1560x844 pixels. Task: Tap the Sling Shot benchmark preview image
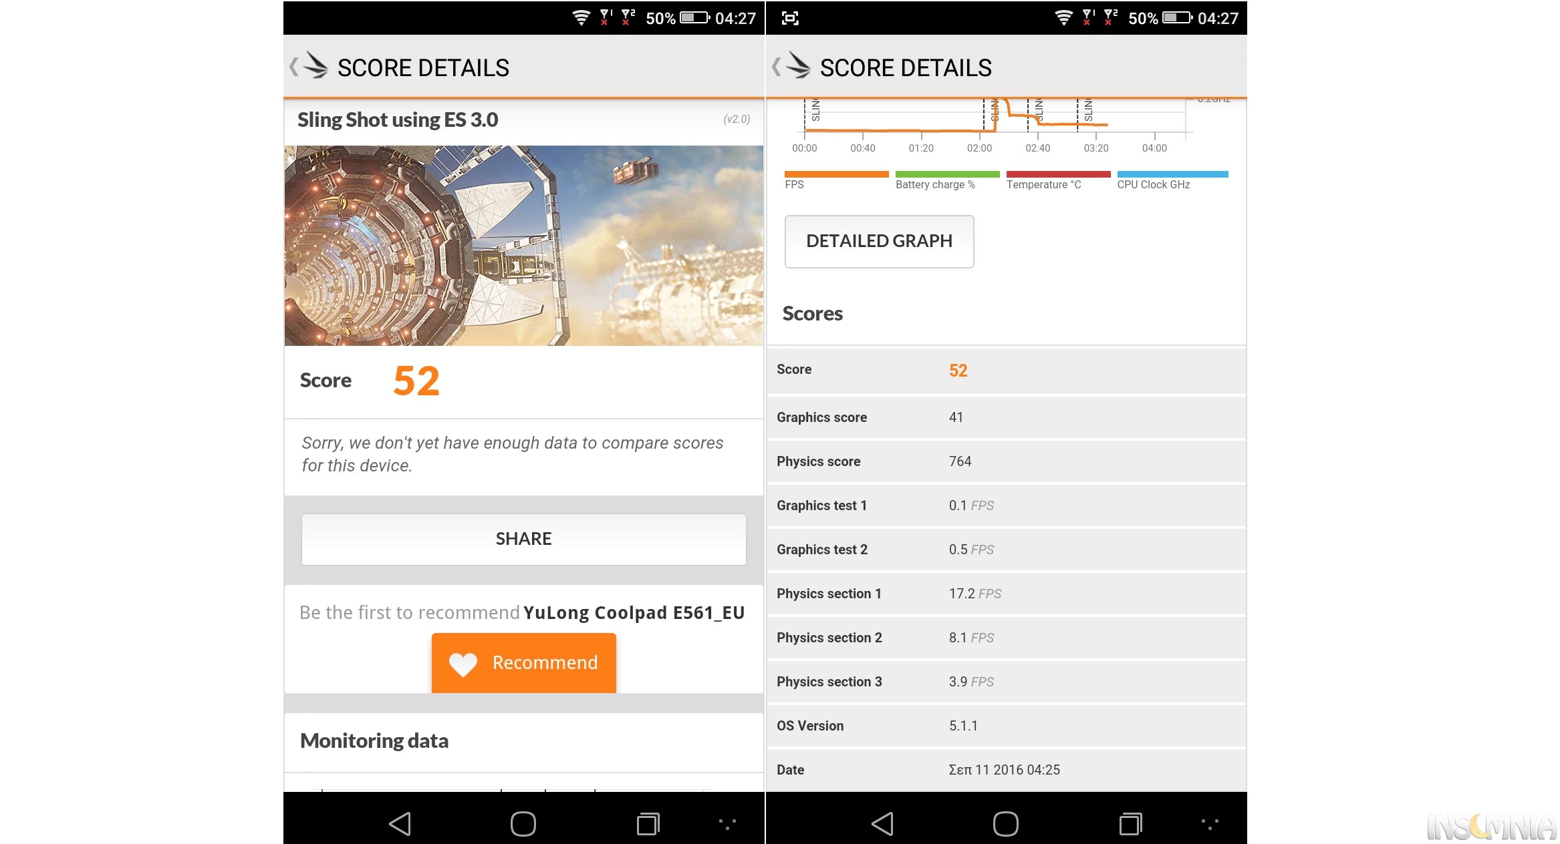[x=523, y=246]
